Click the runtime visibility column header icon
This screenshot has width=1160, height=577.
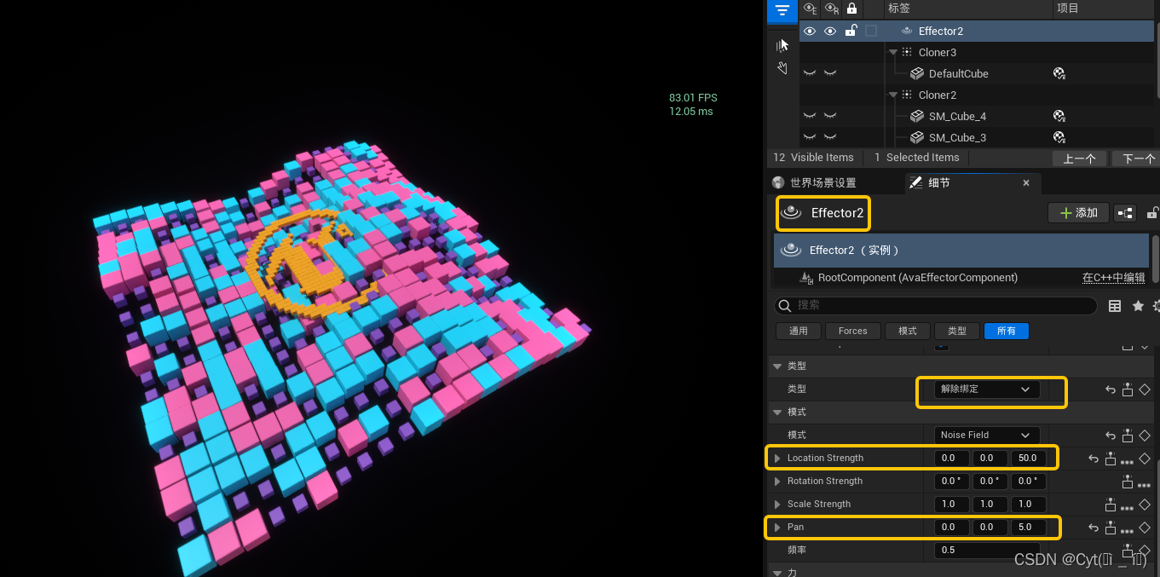831,9
